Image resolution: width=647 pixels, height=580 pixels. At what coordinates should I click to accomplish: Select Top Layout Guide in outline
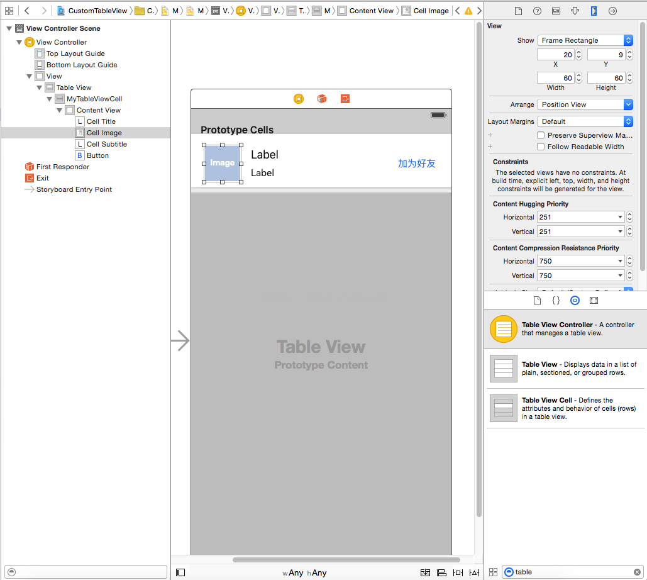pos(75,53)
